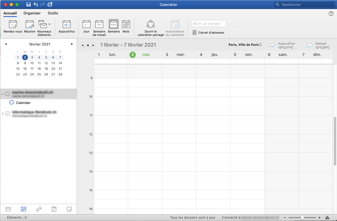Check the first account's checkbox
Image resolution: width=337 pixels, height=221 pixels.
tap(8, 94)
